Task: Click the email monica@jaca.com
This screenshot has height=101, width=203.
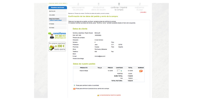Action: pos(100,56)
